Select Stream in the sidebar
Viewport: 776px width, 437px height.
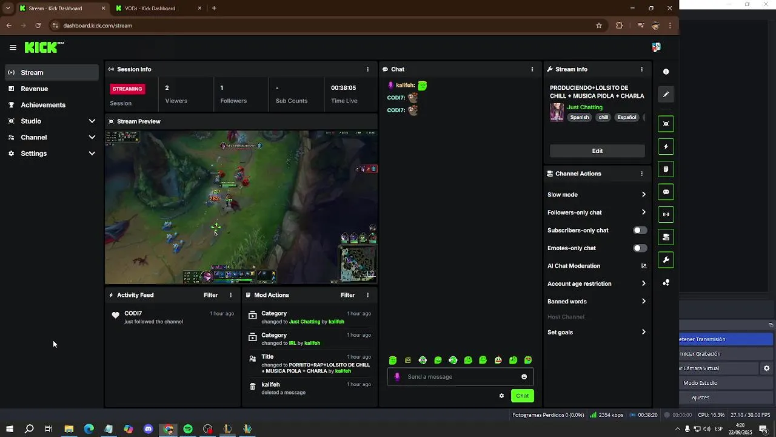pyautogui.click(x=52, y=72)
